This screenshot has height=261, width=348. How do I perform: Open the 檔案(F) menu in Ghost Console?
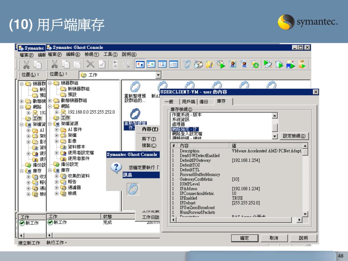point(55,54)
